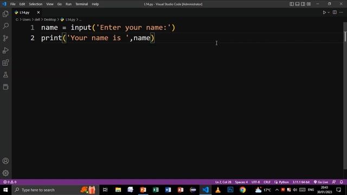Image resolution: width=347 pixels, height=195 pixels.
Task: Toggle the Secondary Side Bar layout button
Action: (x=303, y=4)
